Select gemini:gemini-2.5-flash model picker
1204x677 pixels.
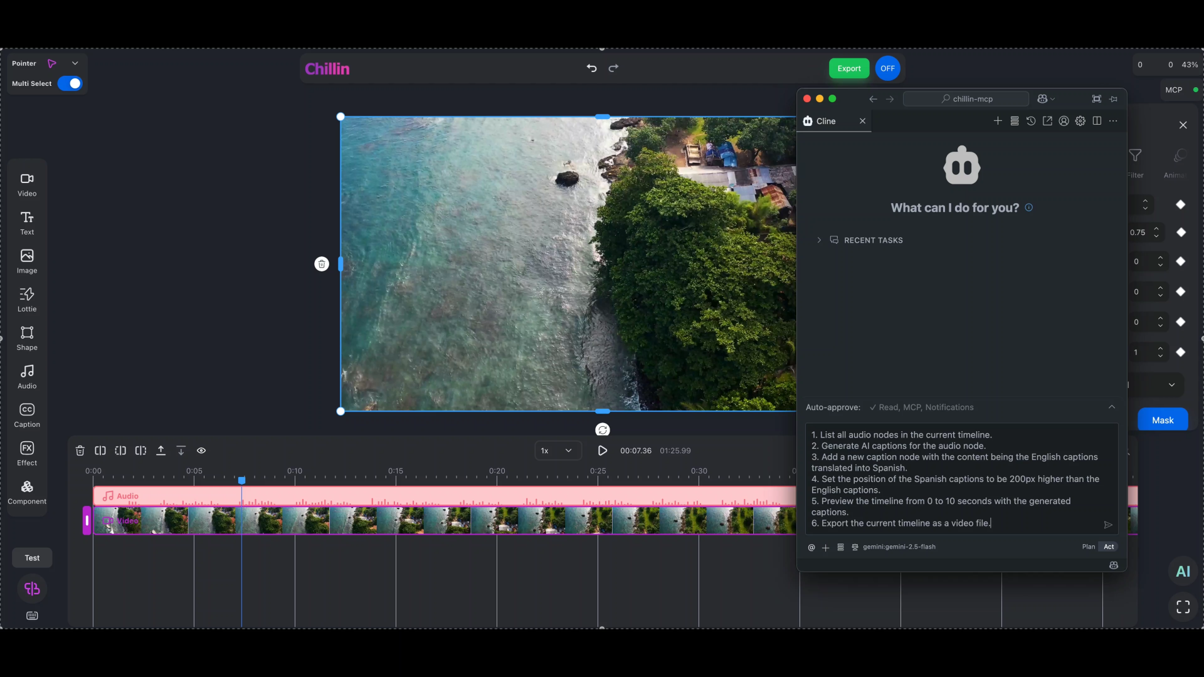[899, 547]
